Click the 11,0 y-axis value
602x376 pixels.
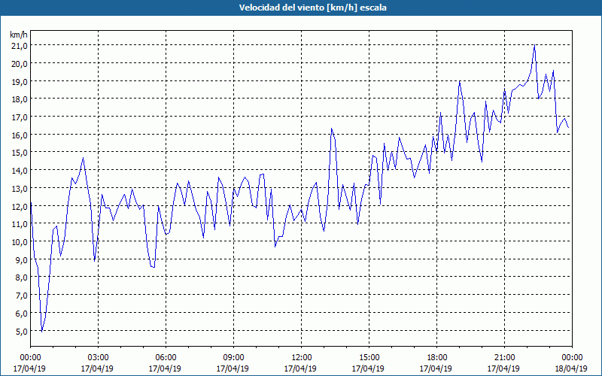pyautogui.click(x=20, y=224)
